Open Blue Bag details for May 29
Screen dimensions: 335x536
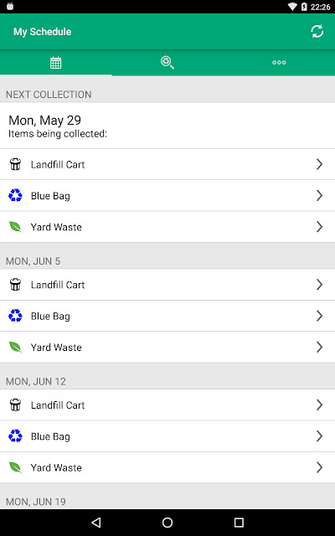[x=167, y=195]
